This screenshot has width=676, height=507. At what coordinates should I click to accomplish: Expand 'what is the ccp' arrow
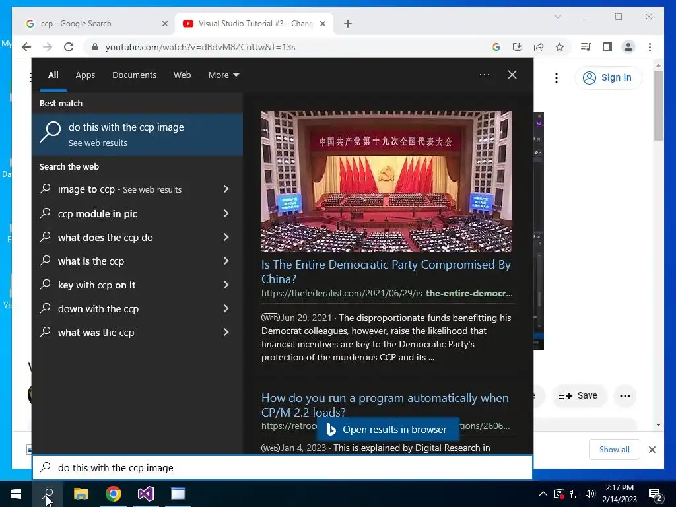(226, 261)
